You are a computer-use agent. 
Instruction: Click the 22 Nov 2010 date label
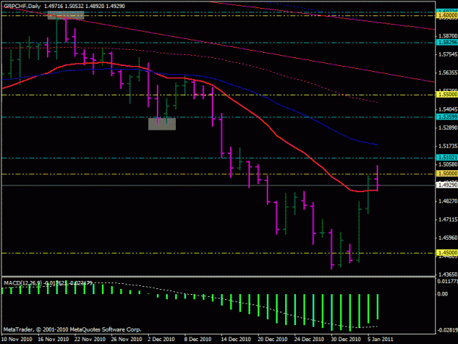pos(90,340)
